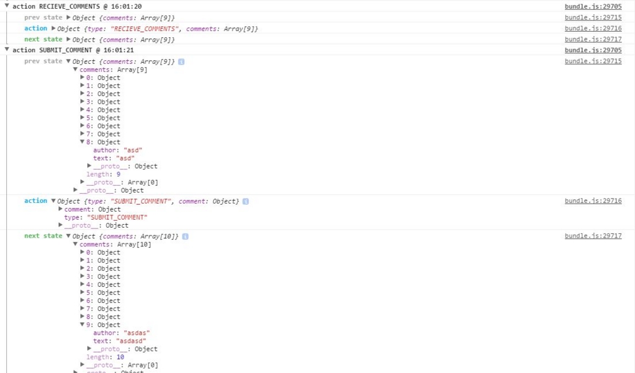Expand item 2 in comments Array[10]

tap(82, 268)
